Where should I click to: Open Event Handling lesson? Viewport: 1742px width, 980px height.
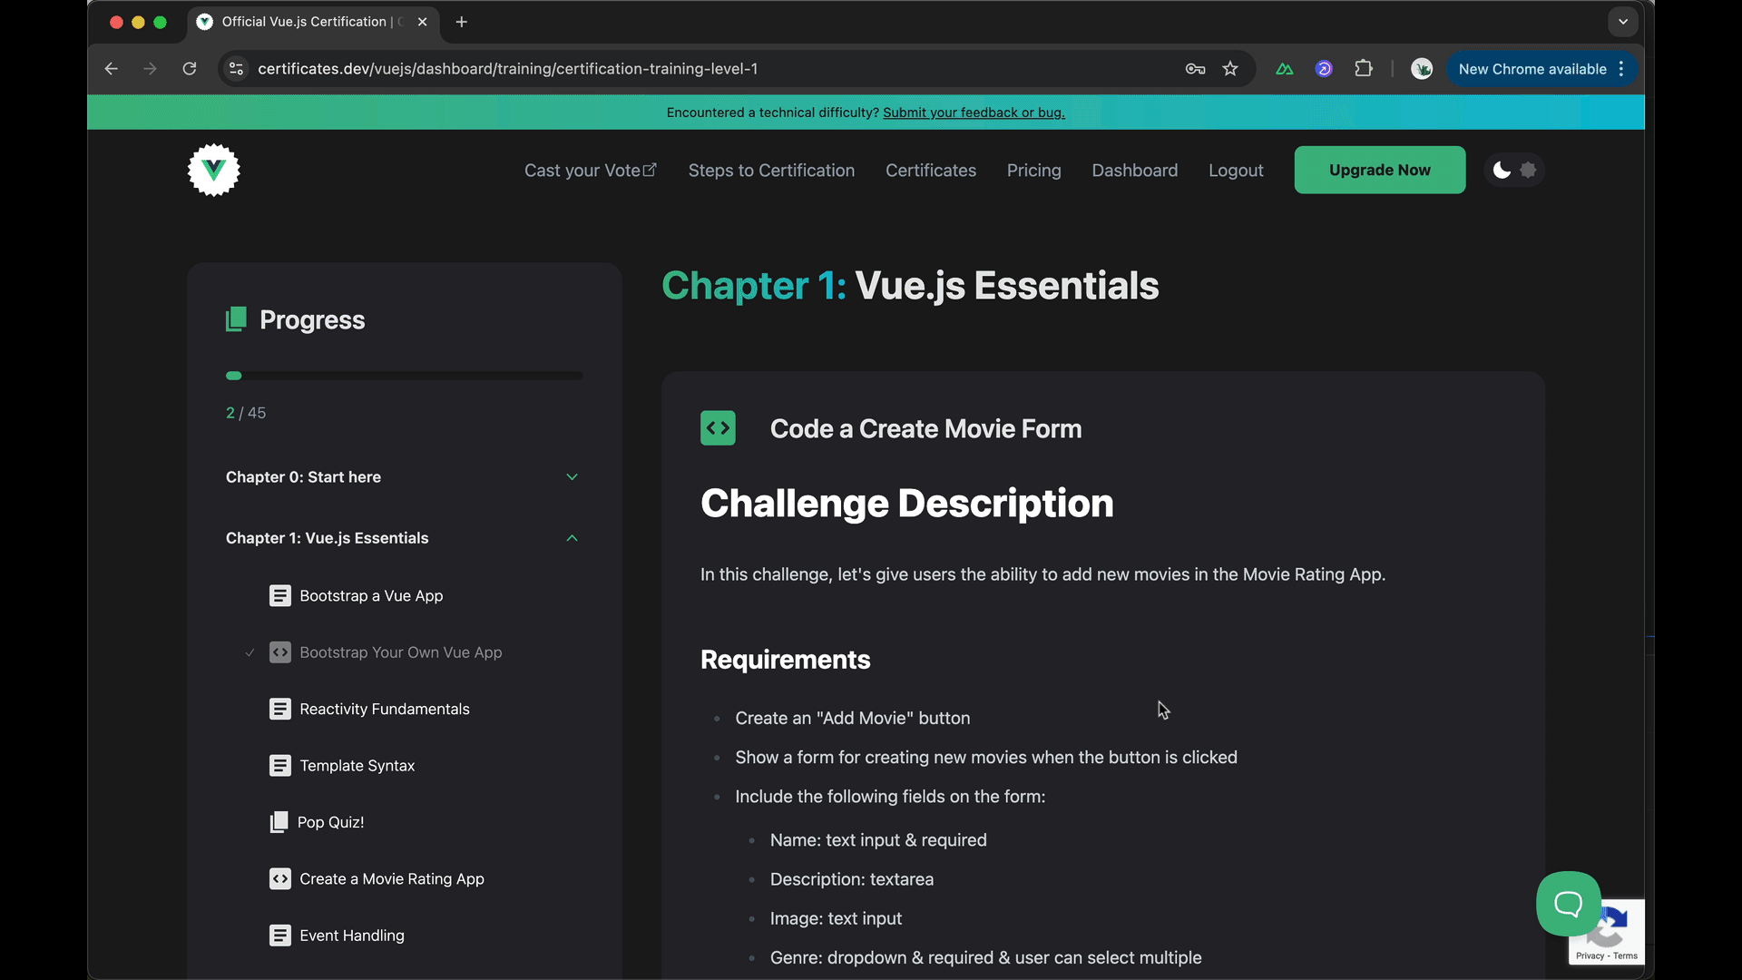click(x=352, y=936)
